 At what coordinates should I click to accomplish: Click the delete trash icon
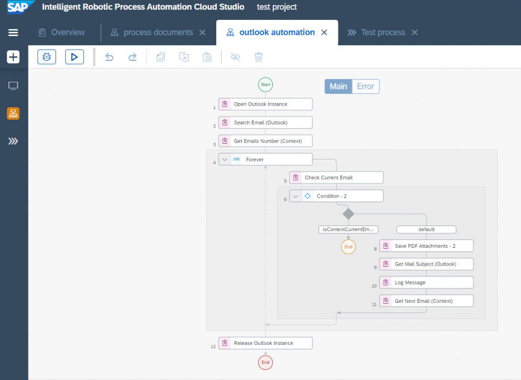[x=258, y=57]
